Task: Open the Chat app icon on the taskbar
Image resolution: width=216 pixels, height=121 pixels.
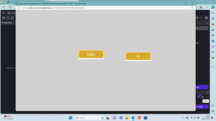Action: [x=114, y=118]
